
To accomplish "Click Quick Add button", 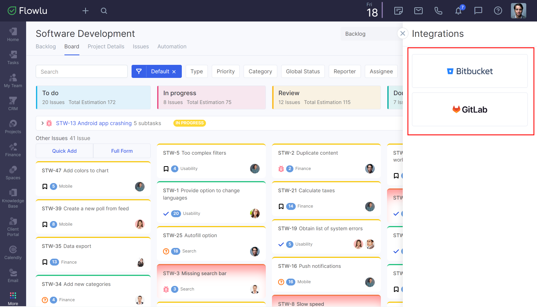I will coord(64,151).
